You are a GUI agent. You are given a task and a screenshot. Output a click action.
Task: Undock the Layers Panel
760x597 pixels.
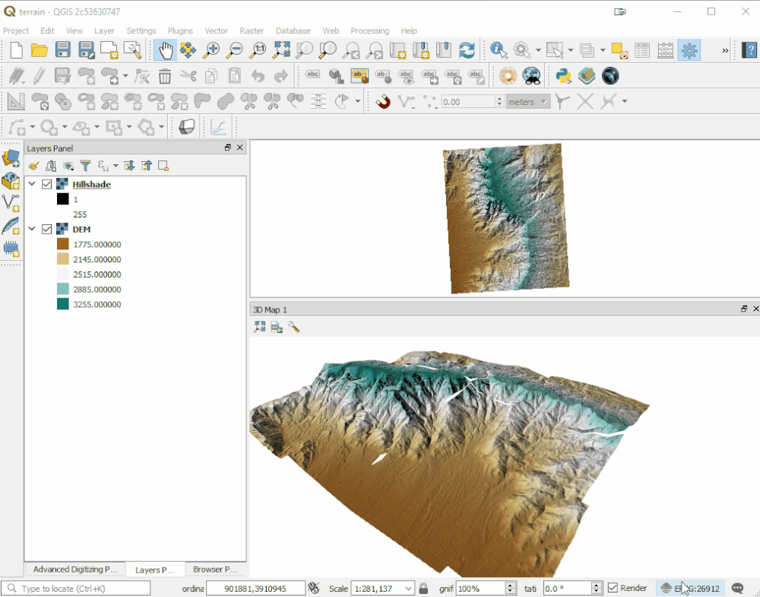coord(227,148)
